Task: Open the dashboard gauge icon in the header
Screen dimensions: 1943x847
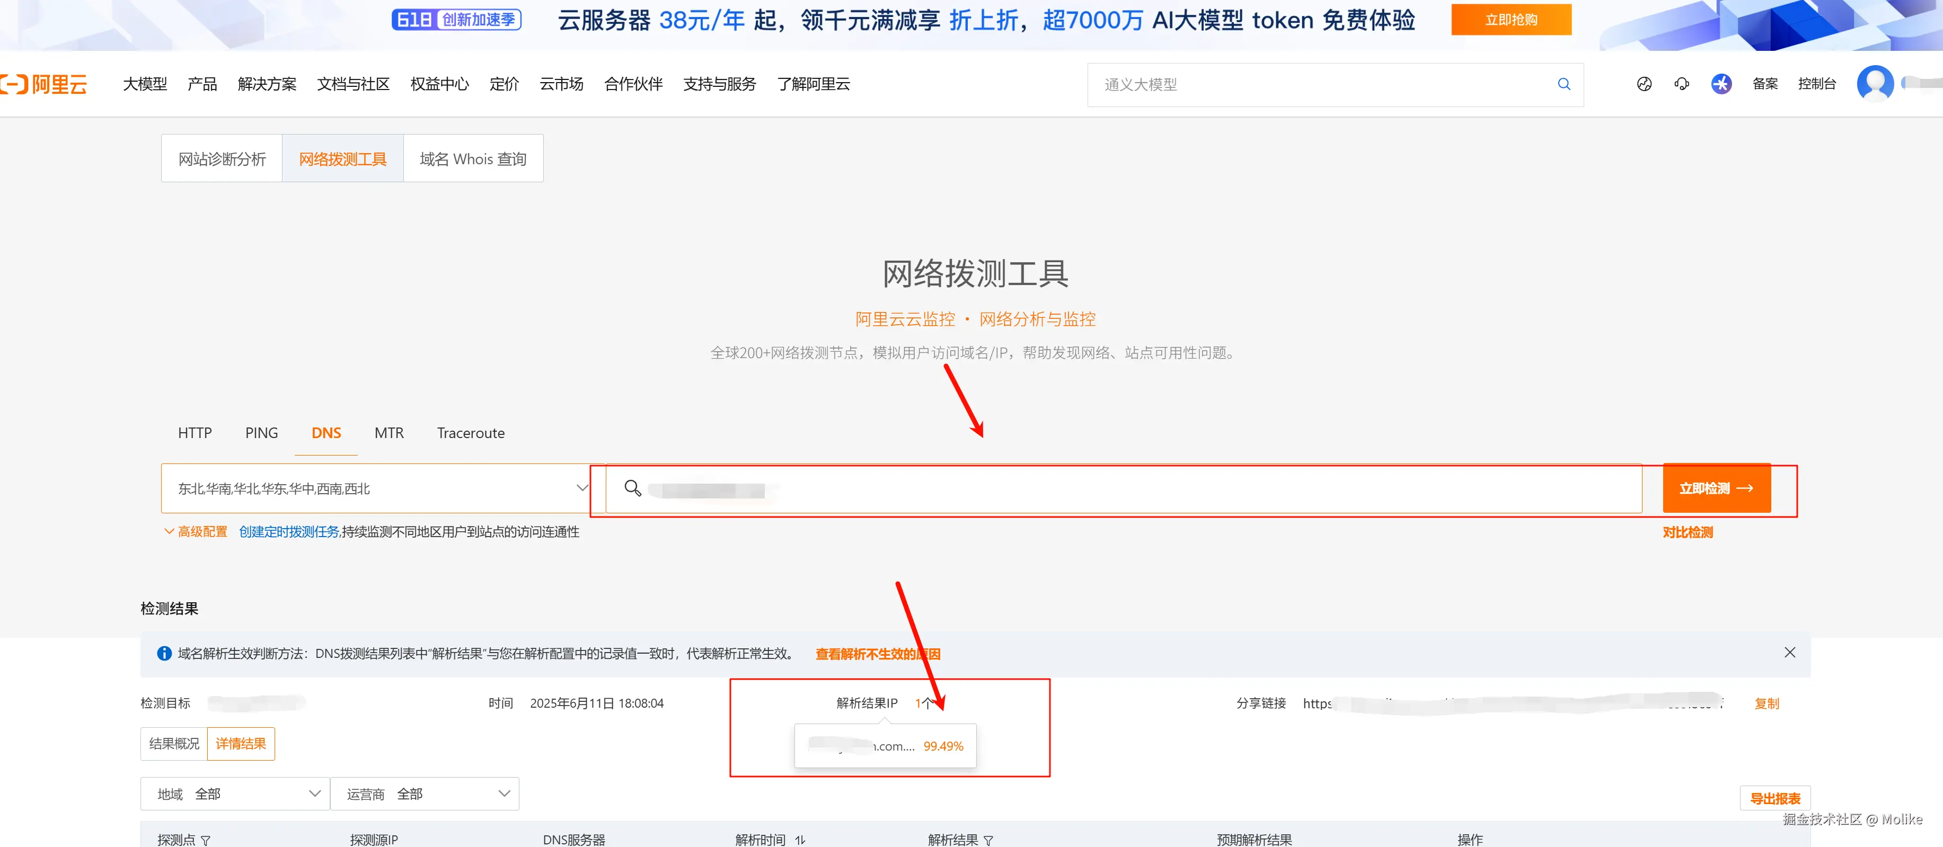Action: click(1644, 84)
